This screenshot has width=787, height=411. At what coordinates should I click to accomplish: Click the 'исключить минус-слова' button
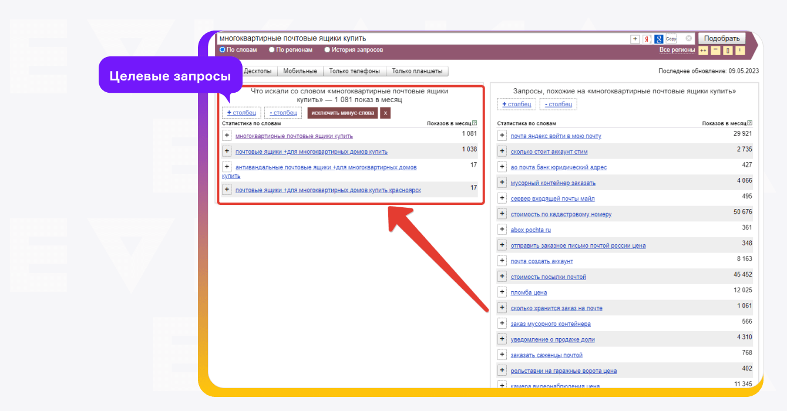(x=342, y=113)
